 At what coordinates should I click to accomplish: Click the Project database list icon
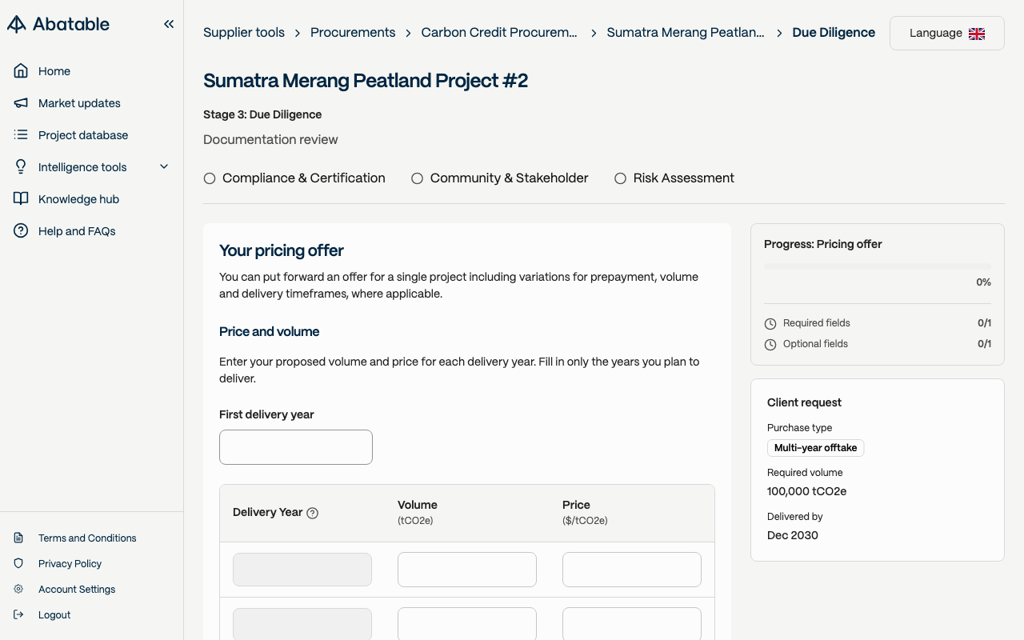(x=21, y=135)
